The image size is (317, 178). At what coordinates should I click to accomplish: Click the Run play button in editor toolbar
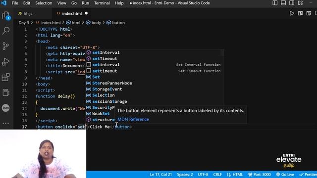pyautogui.click(x=292, y=13)
